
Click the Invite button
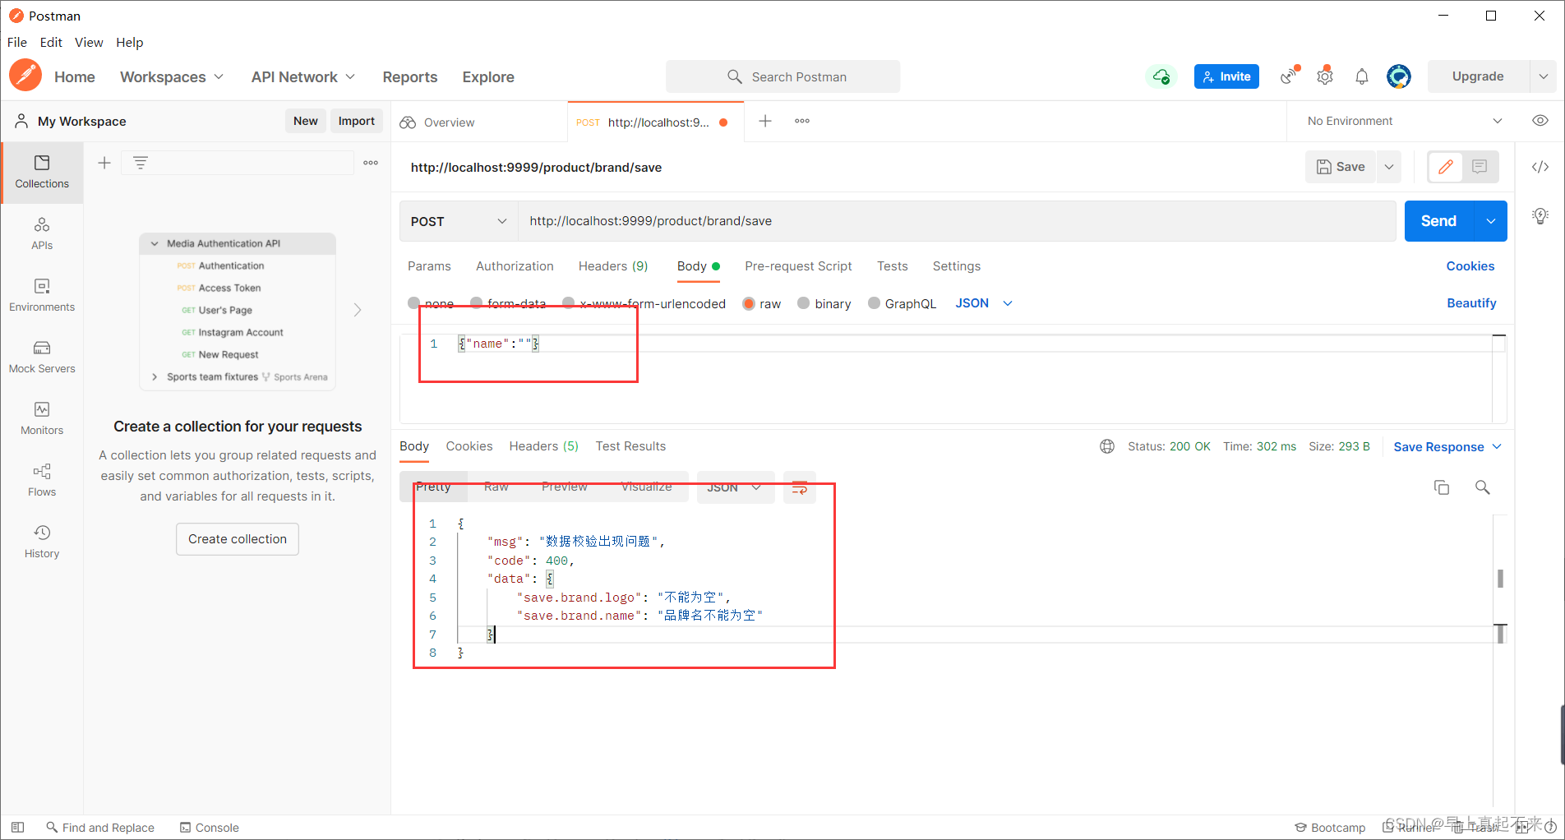[x=1226, y=76]
